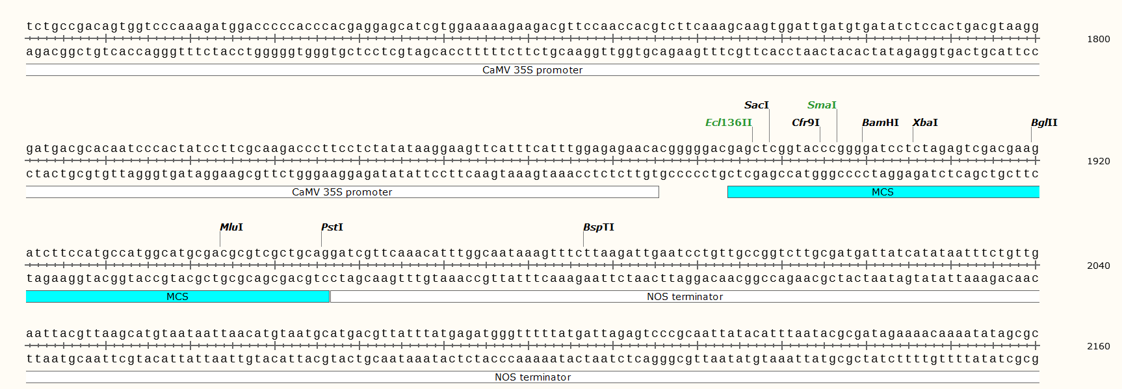The width and height of the screenshot is (1122, 389).
Task: Click the SacI restriction site label
Action: pyautogui.click(x=756, y=105)
